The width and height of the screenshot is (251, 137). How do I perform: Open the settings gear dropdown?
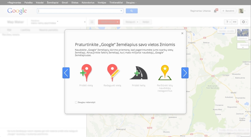(244, 22)
